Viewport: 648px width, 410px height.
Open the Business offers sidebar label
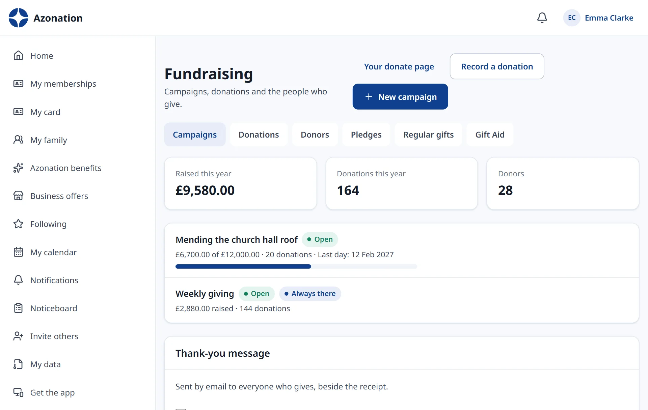pos(59,196)
